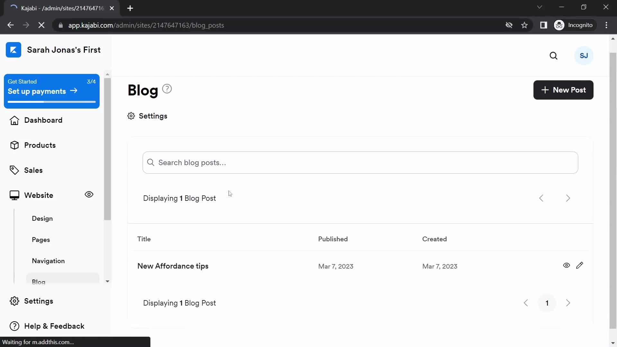Expand the Website navigation section
617x347 pixels.
[38, 195]
